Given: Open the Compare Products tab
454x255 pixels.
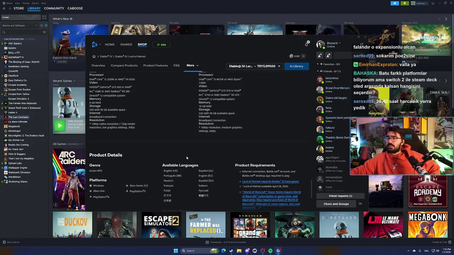Looking at the screenshot, I should [x=124, y=66].
